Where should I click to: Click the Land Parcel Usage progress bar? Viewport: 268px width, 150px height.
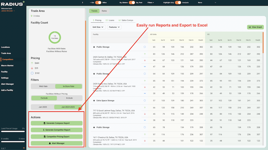tap(13, 131)
